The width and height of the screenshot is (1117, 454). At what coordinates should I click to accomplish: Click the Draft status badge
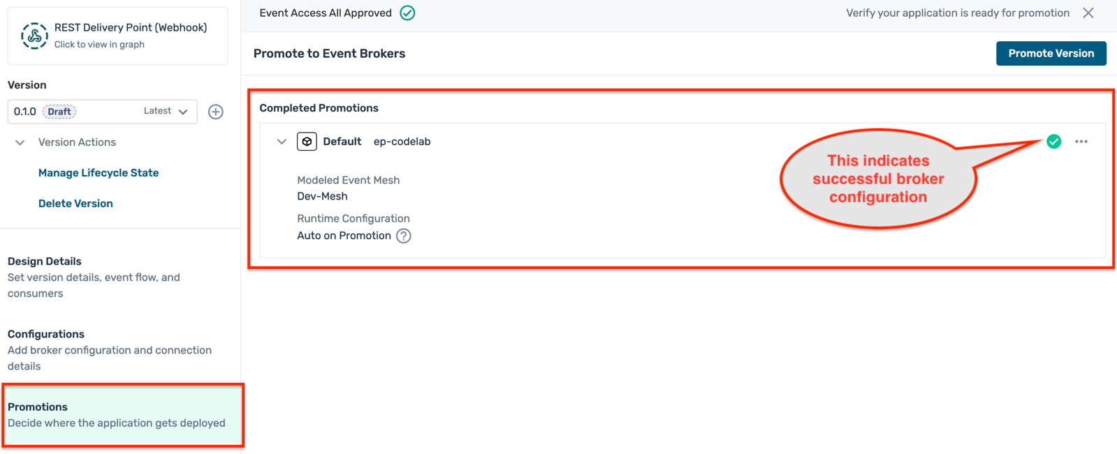pos(59,112)
